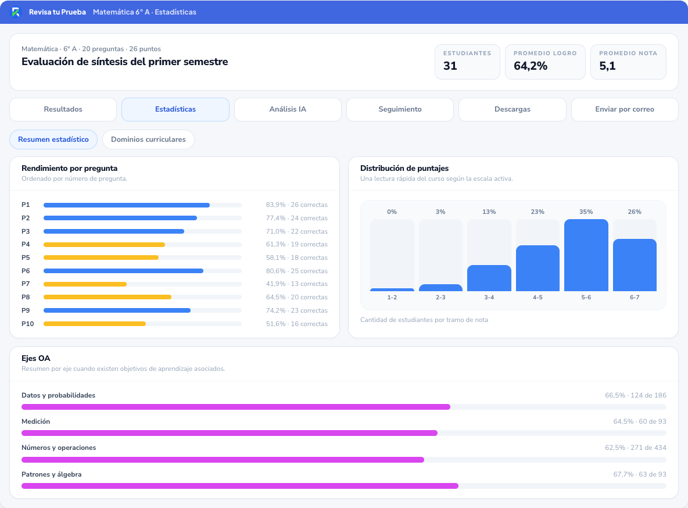Open the Enviar por correo tab
The height and width of the screenshot is (508, 688).
tap(625, 109)
